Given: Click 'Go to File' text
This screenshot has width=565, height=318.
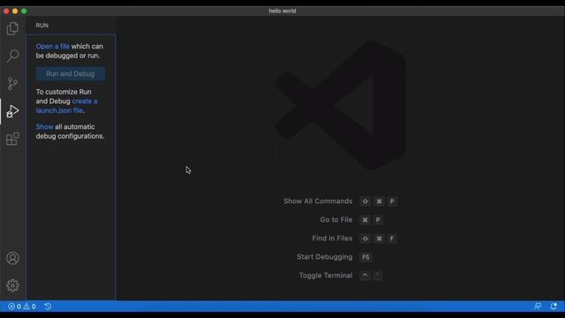Looking at the screenshot, I should point(335,220).
